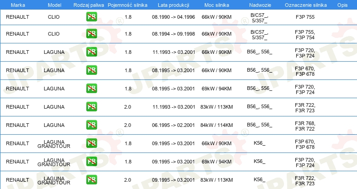Click the Marka column header

[18, 5]
